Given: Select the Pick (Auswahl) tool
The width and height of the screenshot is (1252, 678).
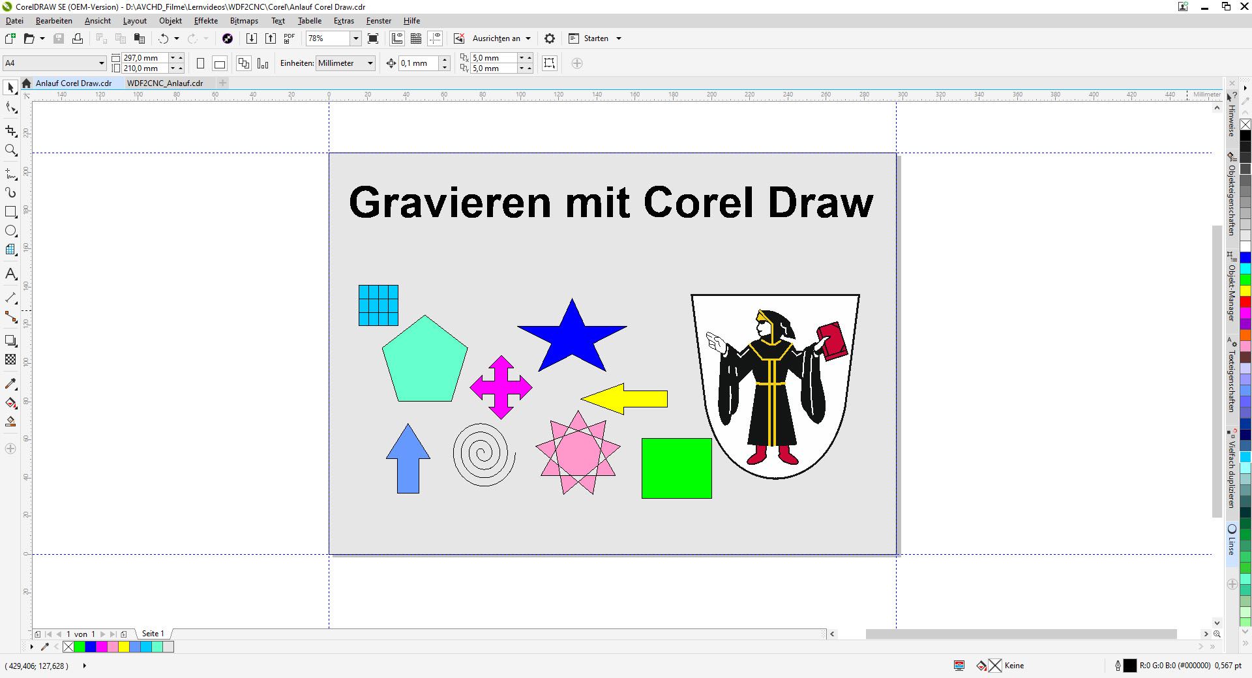Looking at the screenshot, I should (x=10, y=87).
